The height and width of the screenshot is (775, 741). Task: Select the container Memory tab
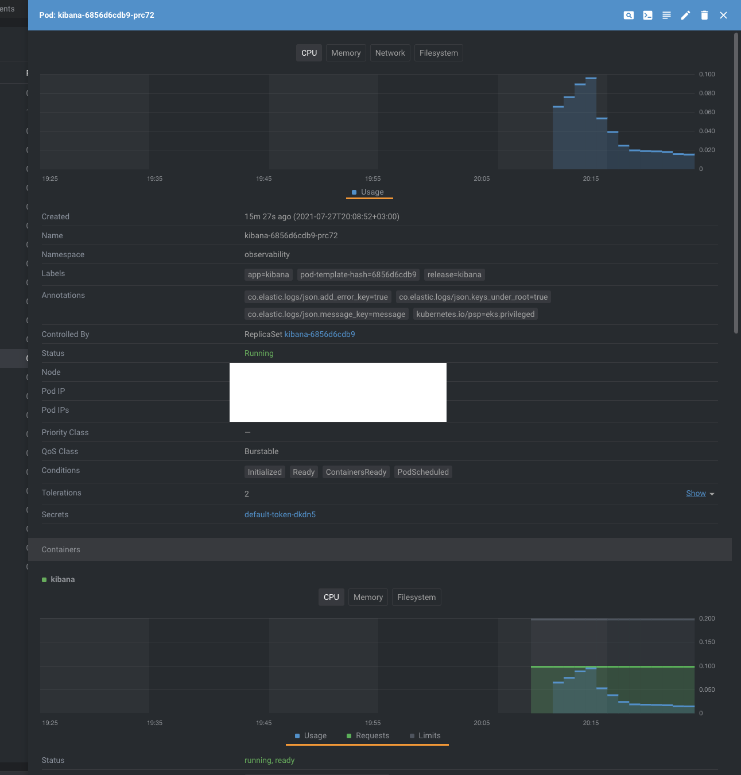368,596
